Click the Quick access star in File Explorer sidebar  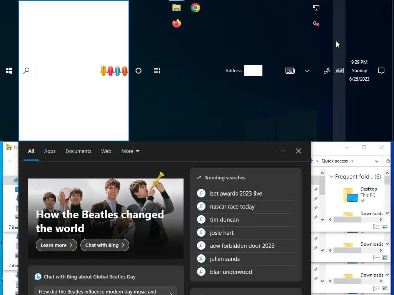(16, 180)
